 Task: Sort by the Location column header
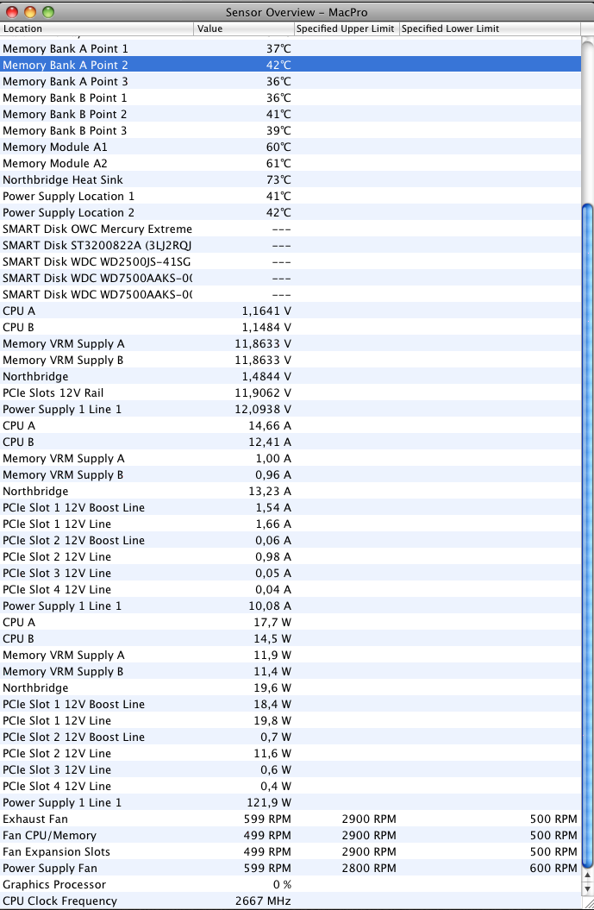[x=97, y=28]
